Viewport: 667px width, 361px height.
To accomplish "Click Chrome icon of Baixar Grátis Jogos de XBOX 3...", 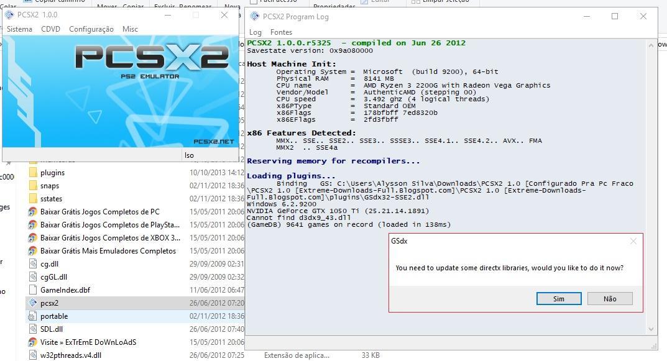I will click(x=33, y=238).
